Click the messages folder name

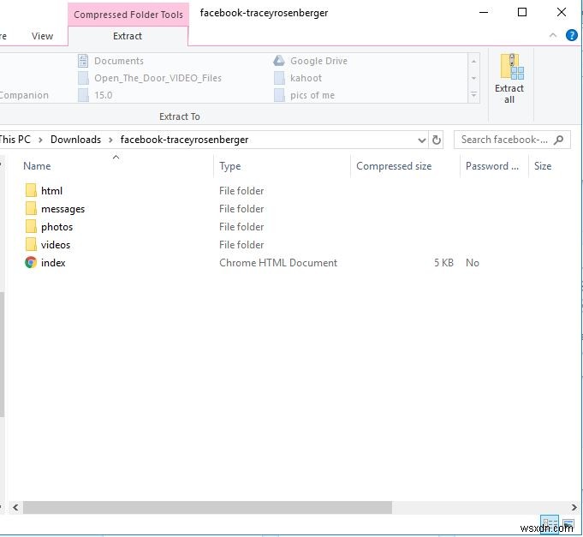62,209
